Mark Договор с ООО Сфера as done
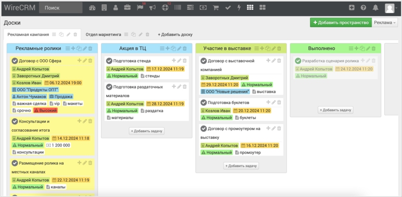Screen dimensions: 402x197 (15, 61)
